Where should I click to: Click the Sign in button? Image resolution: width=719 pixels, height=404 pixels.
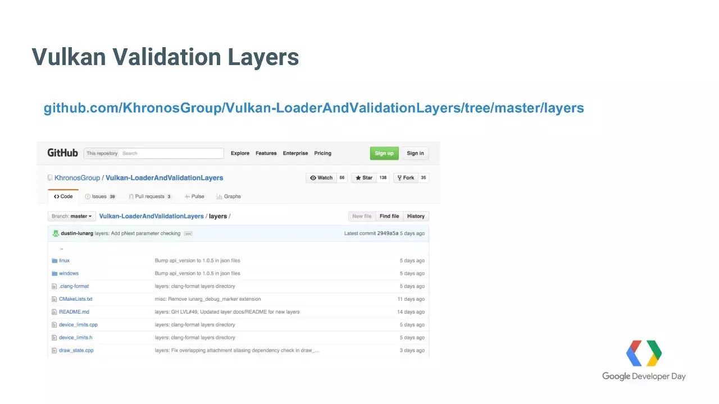click(415, 153)
